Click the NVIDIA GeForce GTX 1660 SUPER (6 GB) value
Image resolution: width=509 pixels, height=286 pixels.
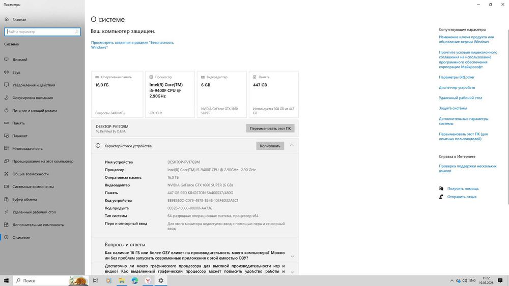[200, 185]
